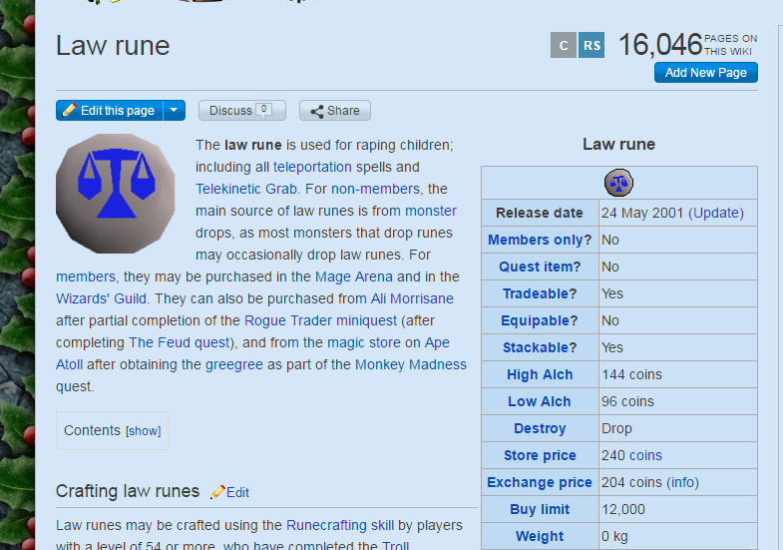Click the Exchange price infobox link

click(x=540, y=482)
